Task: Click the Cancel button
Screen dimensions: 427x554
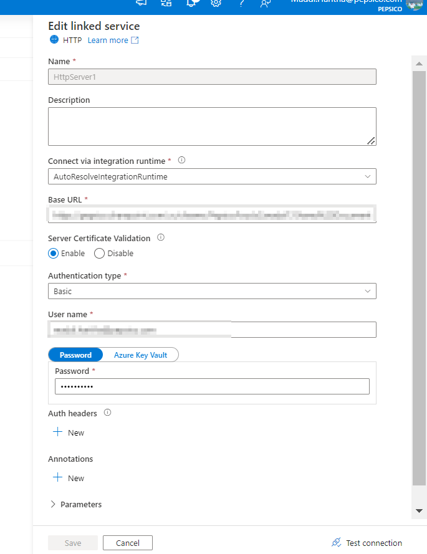Action: [128, 543]
